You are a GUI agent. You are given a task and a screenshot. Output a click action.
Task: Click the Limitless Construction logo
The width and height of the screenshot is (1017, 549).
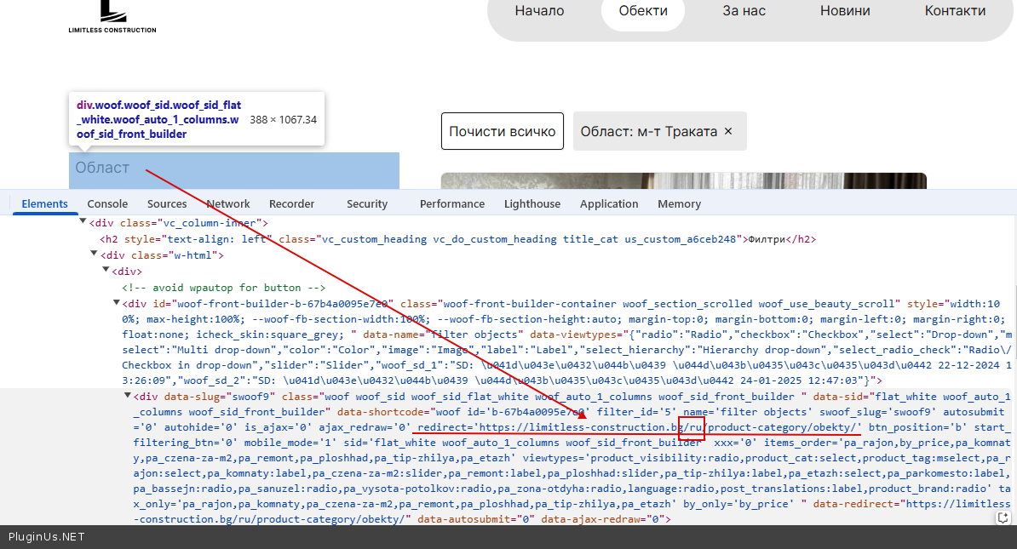point(112,17)
